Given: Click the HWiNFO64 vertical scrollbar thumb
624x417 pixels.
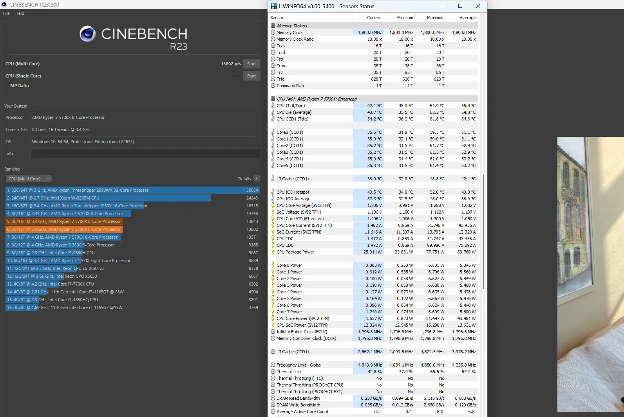Looking at the screenshot, I should click(x=483, y=232).
